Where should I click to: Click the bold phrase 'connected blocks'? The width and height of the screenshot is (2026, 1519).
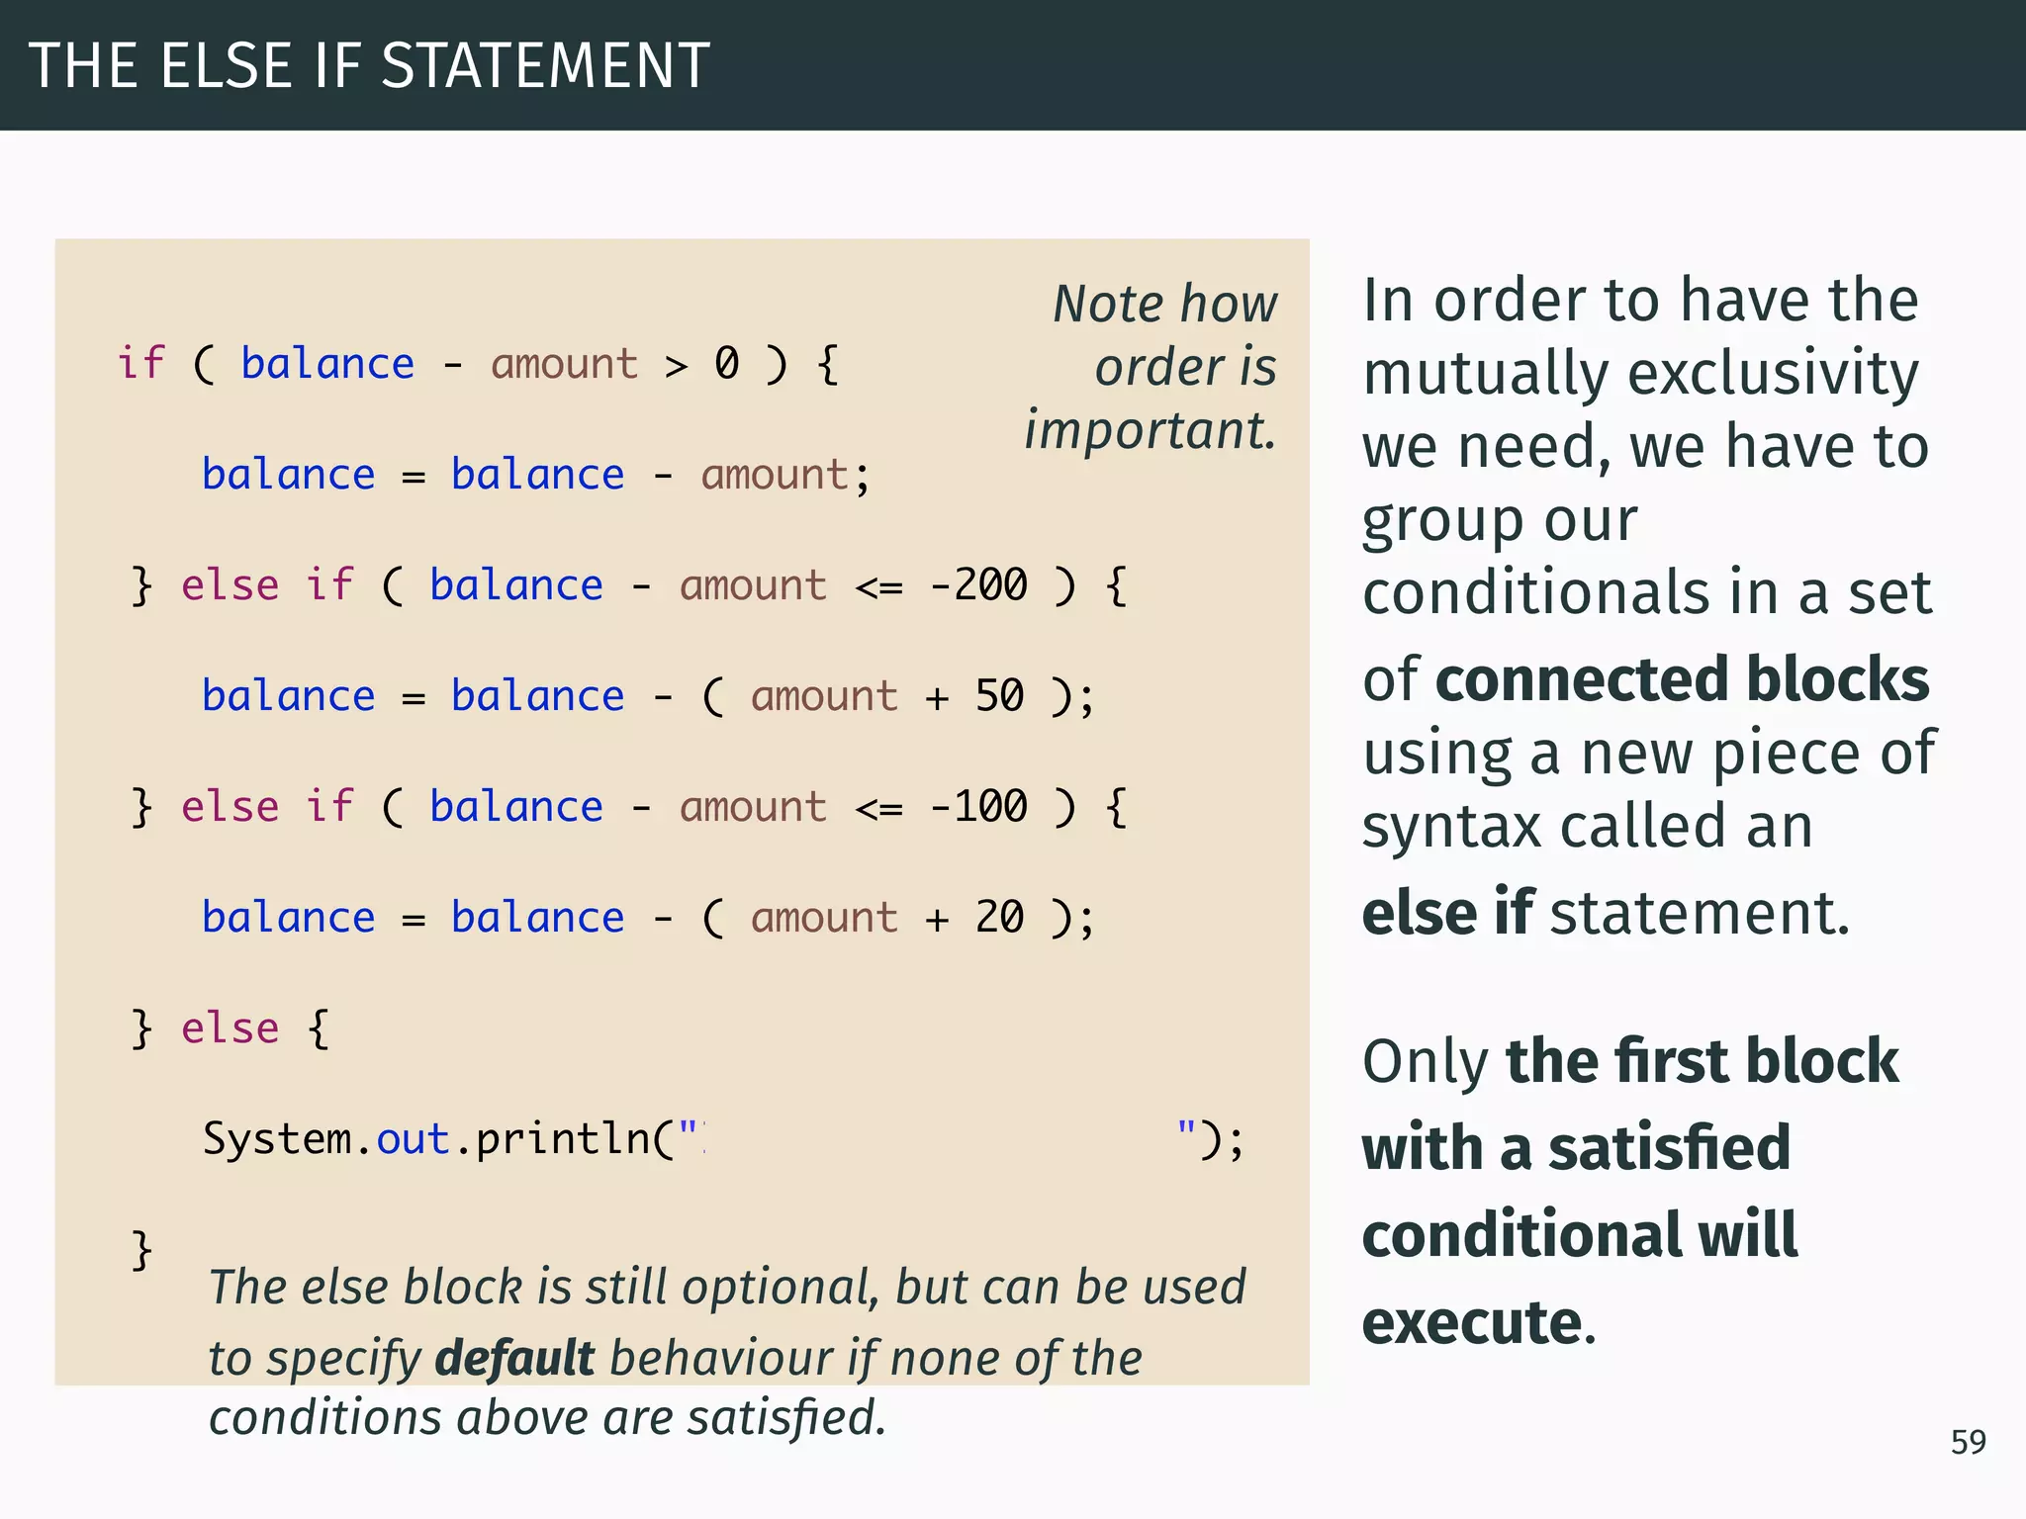click(1682, 678)
